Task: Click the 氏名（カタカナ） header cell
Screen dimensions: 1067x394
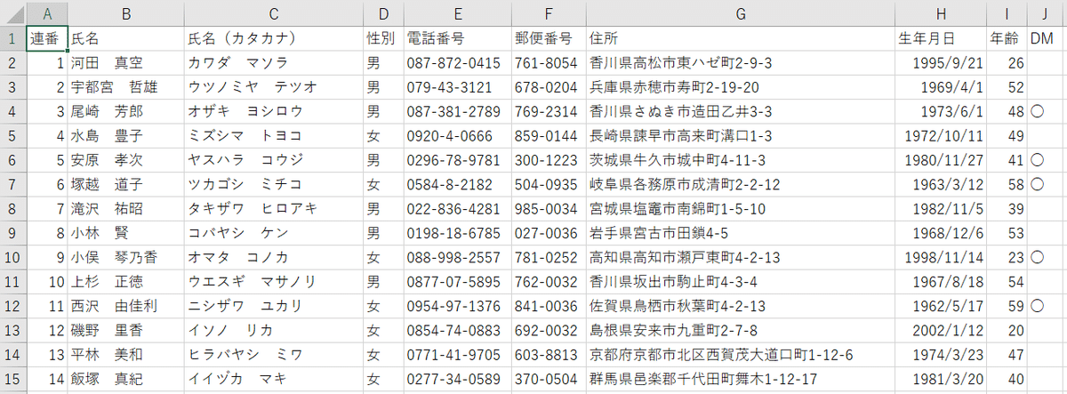Action: click(274, 39)
